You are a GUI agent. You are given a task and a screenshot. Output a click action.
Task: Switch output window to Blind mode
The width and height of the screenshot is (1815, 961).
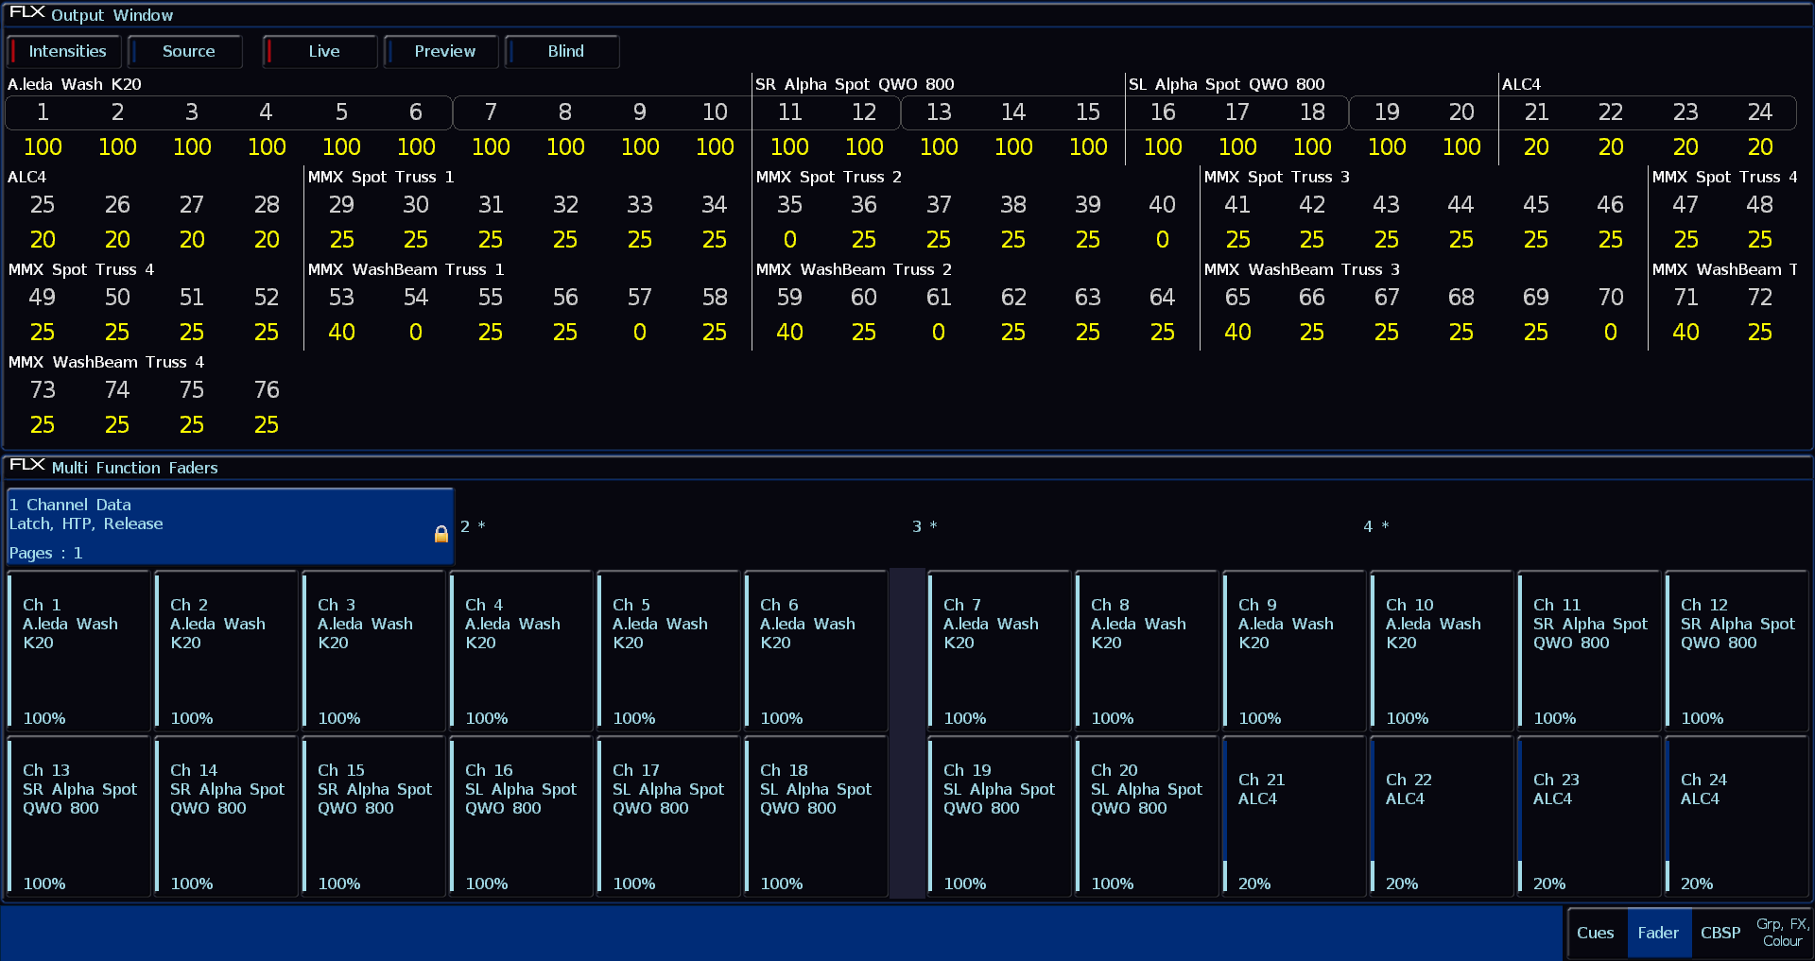coord(562,51)
